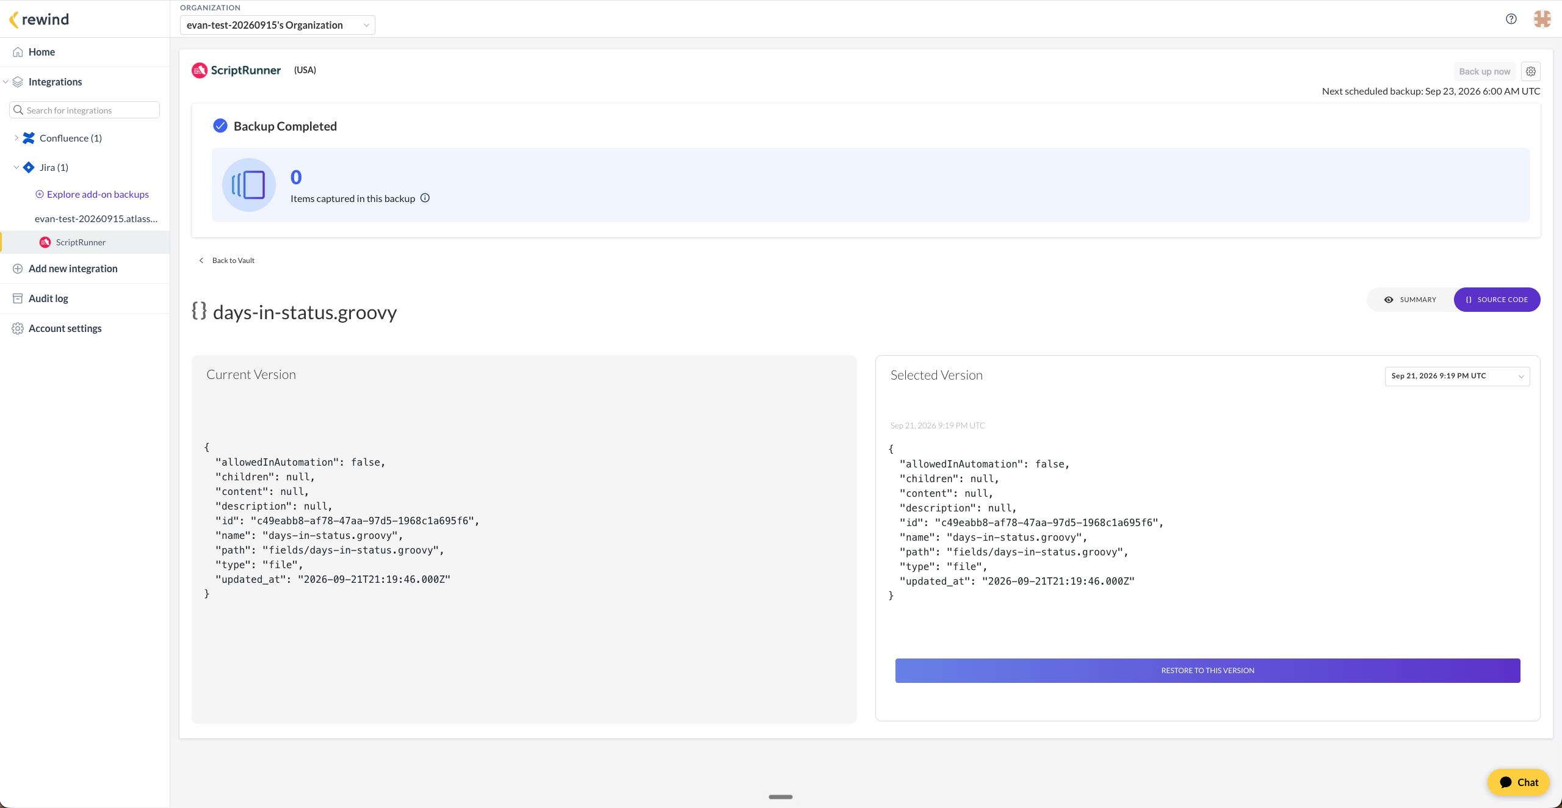
Task: Click the plus icon beside Explore add-on backups
Action: [40, 194]
